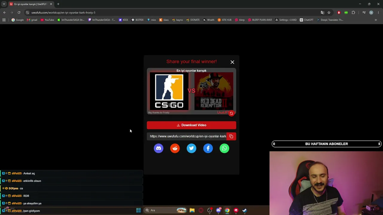
Task: Open the YouTube bookmark
Action: (47, 20)
